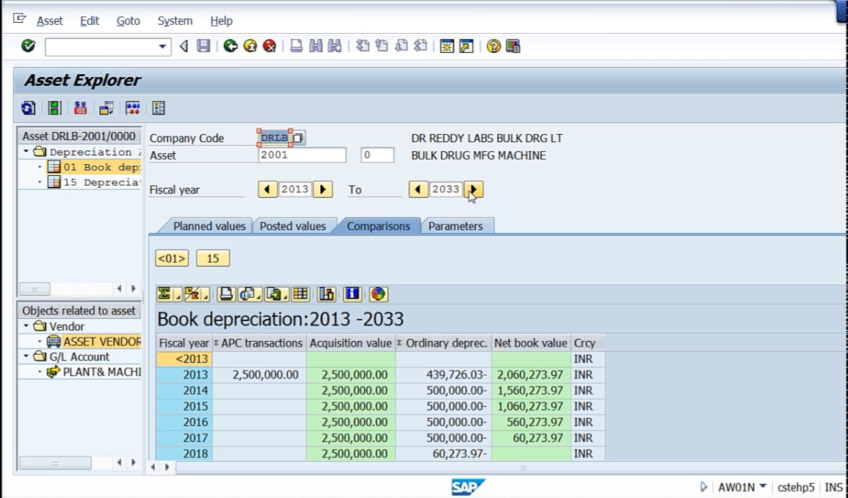Open the AW01N status bar dropdown
The image size is (848, 498).
(x=763, y=486)
